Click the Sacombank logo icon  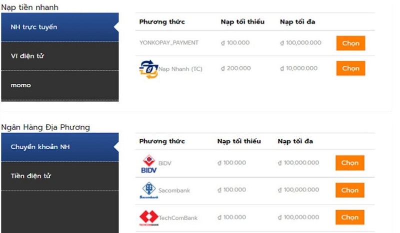pyautogui.click(x=148, y=190)
